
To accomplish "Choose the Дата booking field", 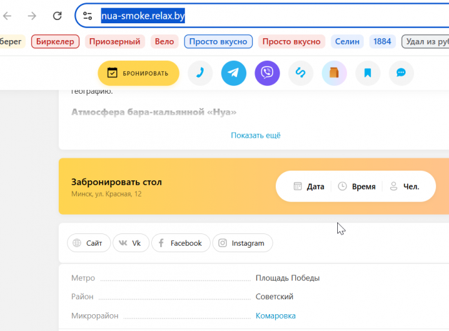I will [x=309, y=187].
